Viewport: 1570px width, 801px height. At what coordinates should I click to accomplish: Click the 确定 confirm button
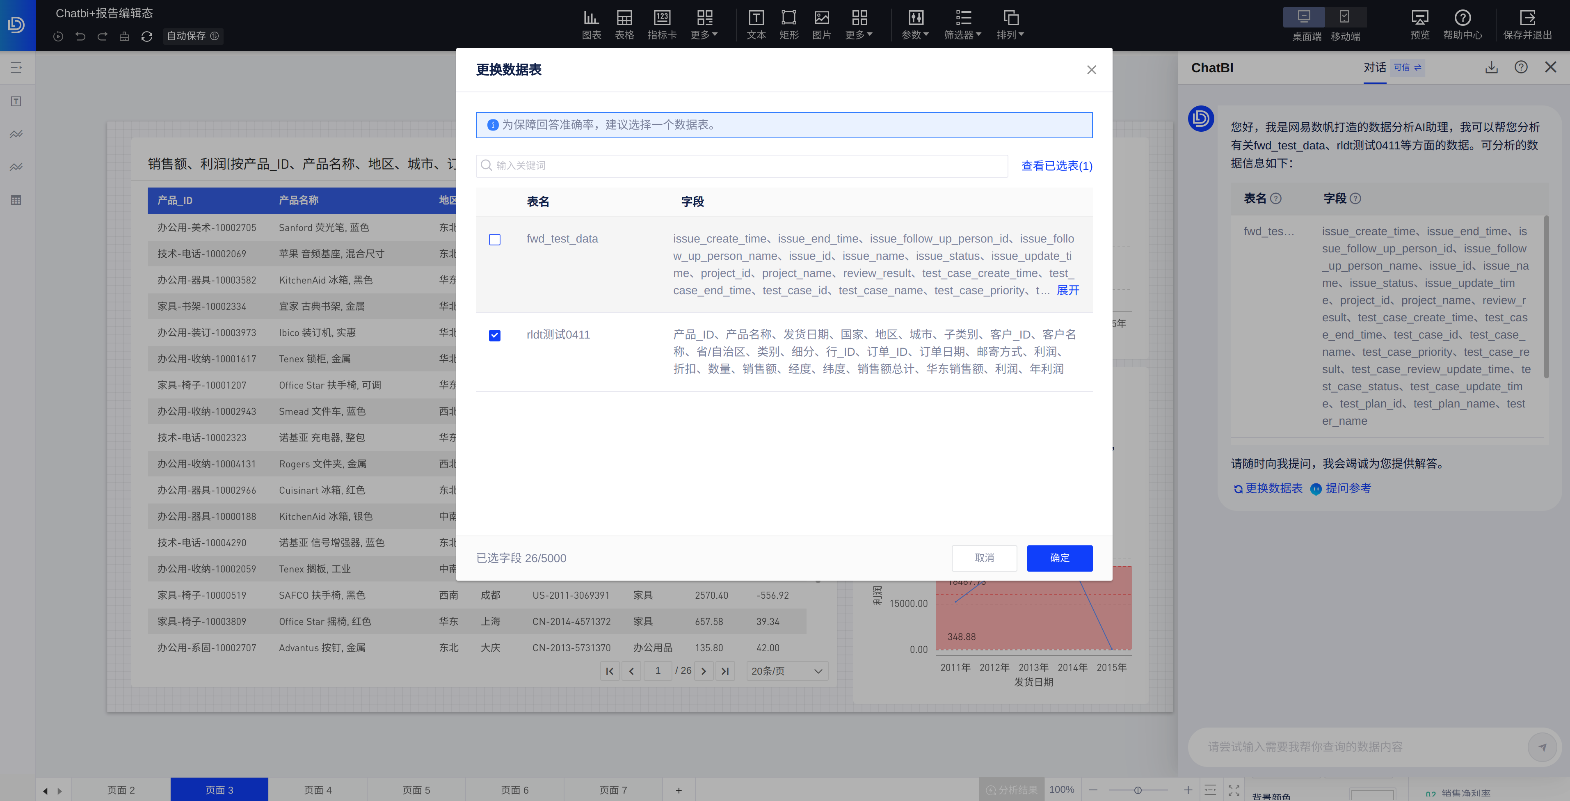(x=1059, y=558)
